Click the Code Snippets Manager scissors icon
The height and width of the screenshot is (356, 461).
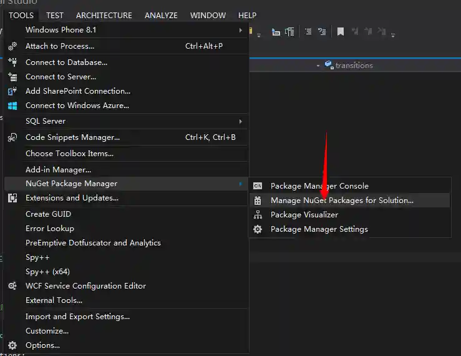pos(12,137)
